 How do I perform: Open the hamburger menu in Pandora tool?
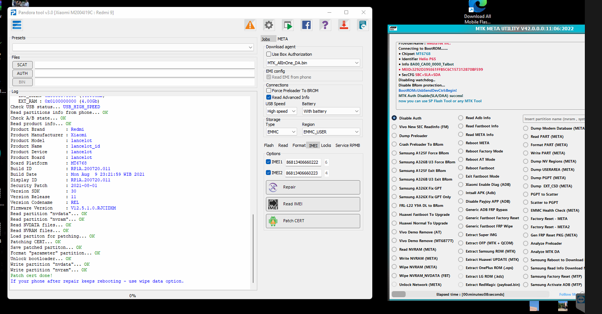pos(17,25)
